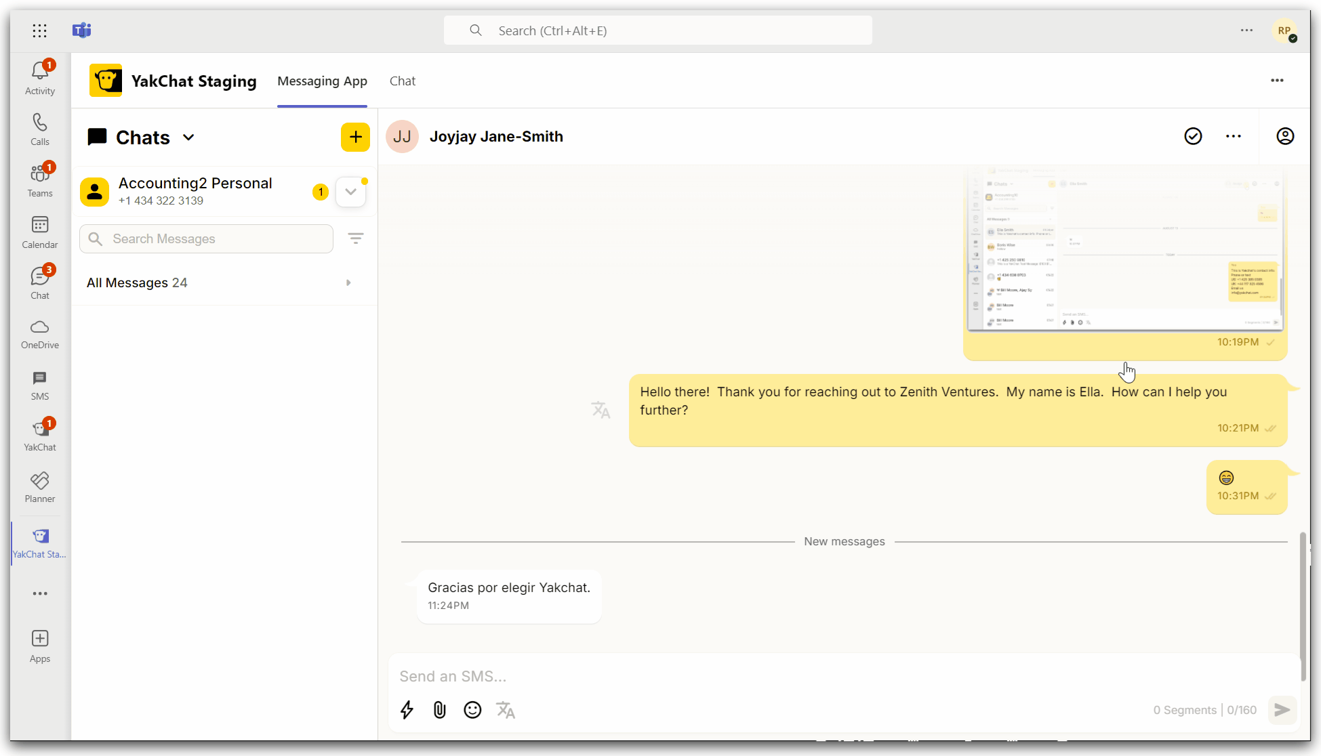This screenshot has width=1321, height=756.
Task: Open Planner in the sidebar
Action: point(40,488)
